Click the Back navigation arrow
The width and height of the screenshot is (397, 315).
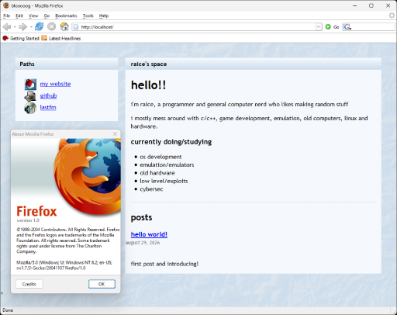pyautogui.click(x=7, y=26)
